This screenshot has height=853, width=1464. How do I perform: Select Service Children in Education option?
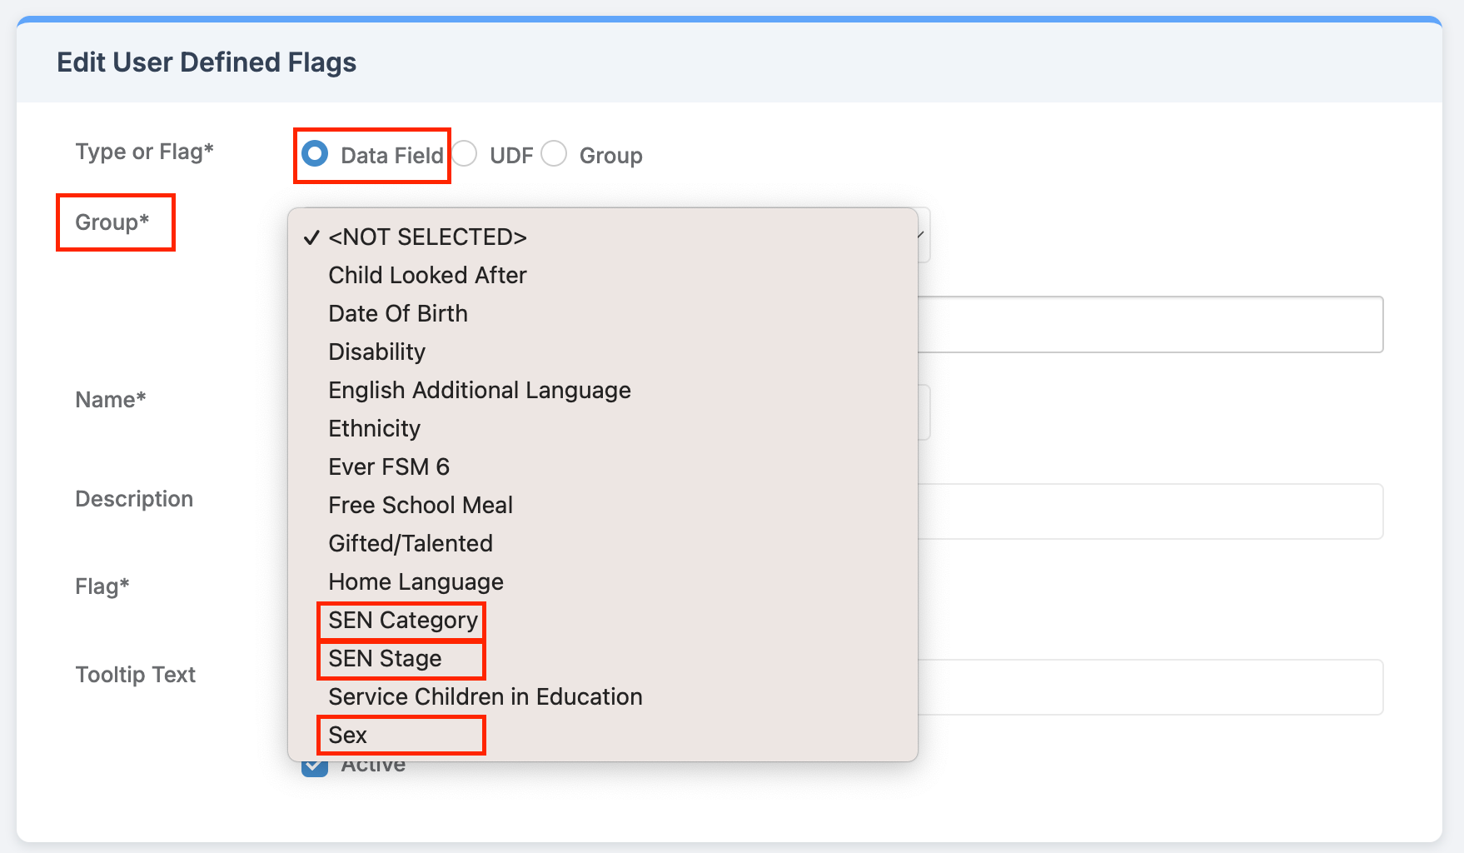pyautogui.click(x=603, y=697)
